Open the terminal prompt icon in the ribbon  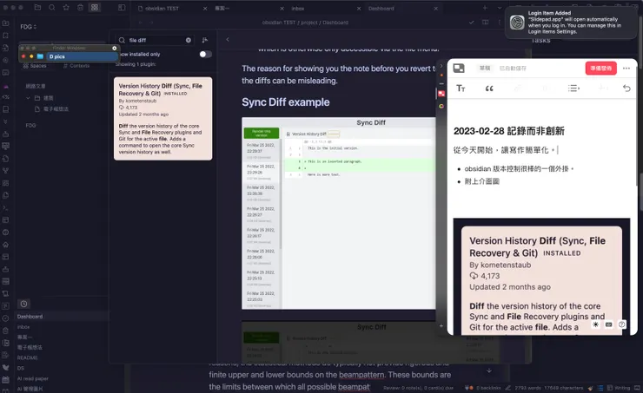tap(6, 207)
